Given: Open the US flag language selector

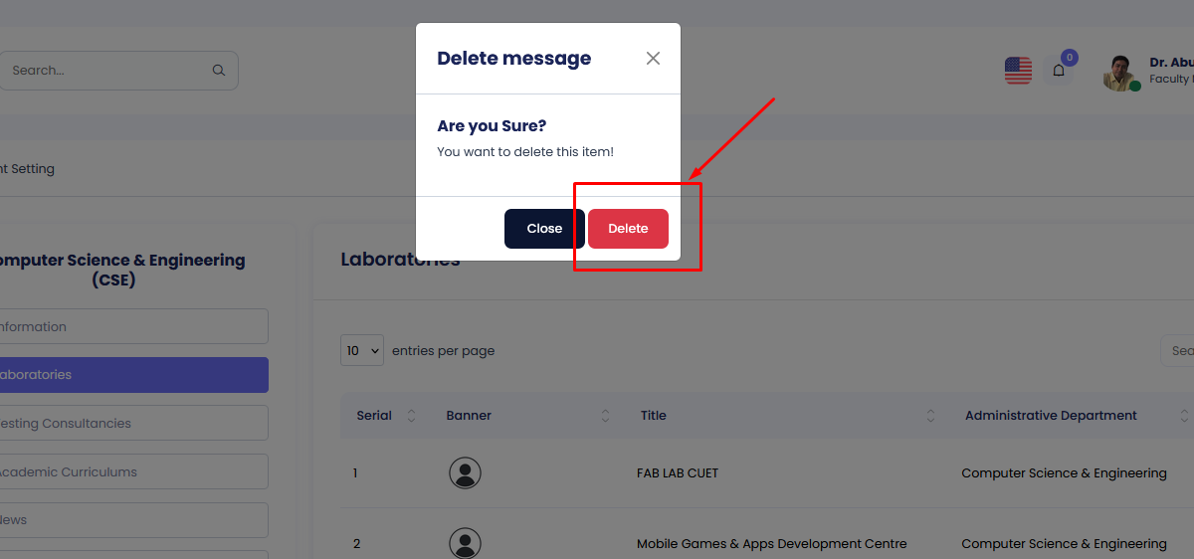Looking at the screenshot, I should [x=1018, y=71].
